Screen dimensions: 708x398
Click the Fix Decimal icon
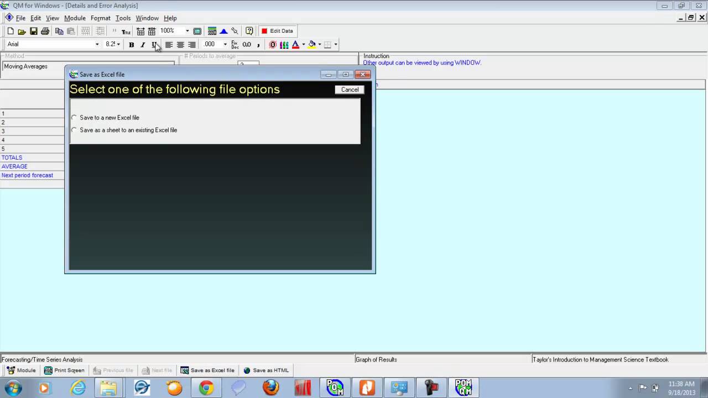click(x=235, y=45)
